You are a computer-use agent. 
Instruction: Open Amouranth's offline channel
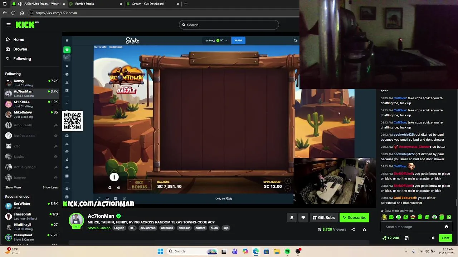click(31, 125)
